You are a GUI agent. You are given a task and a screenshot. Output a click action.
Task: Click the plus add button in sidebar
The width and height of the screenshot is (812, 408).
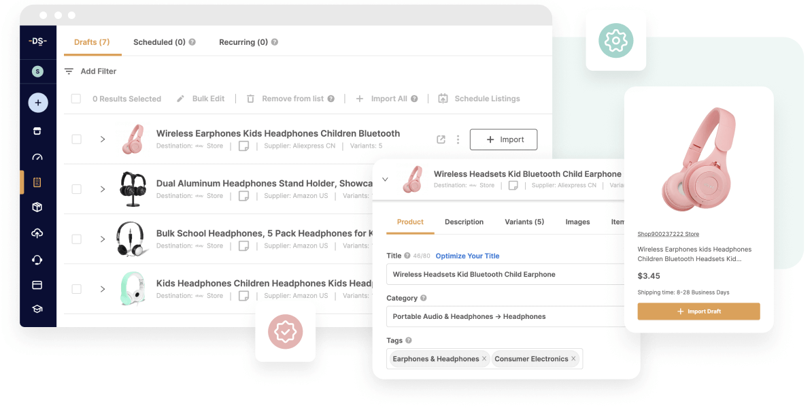pyautogui.click(x=38, y=103)
